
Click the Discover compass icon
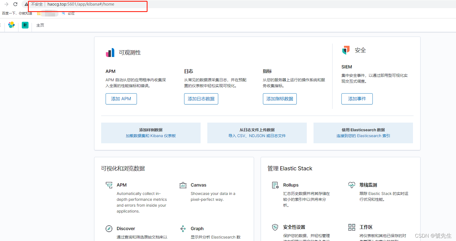tap(109, 228)
